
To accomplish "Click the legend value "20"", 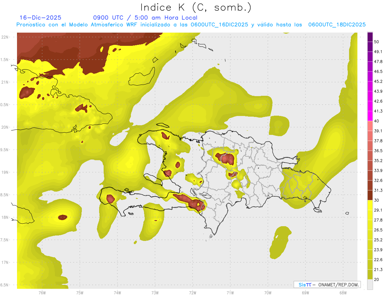I will click(377, 279).
